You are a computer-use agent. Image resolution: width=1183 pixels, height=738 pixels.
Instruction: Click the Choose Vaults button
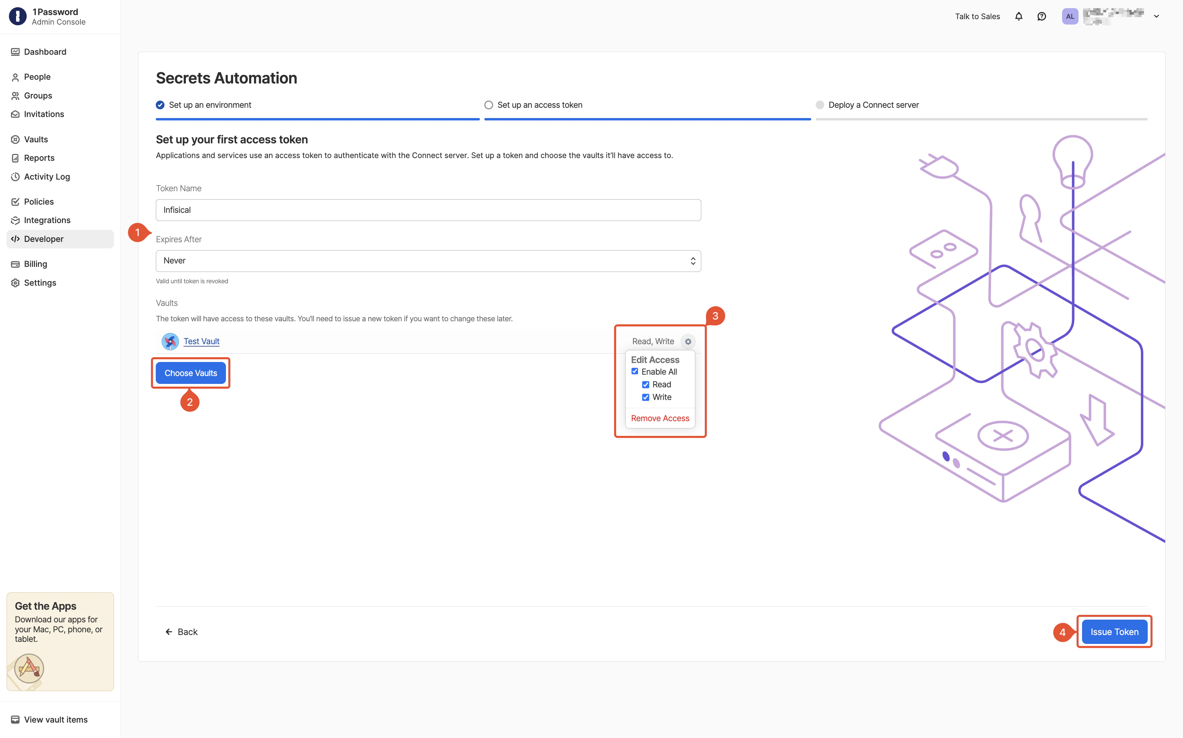tap(190, 373)
